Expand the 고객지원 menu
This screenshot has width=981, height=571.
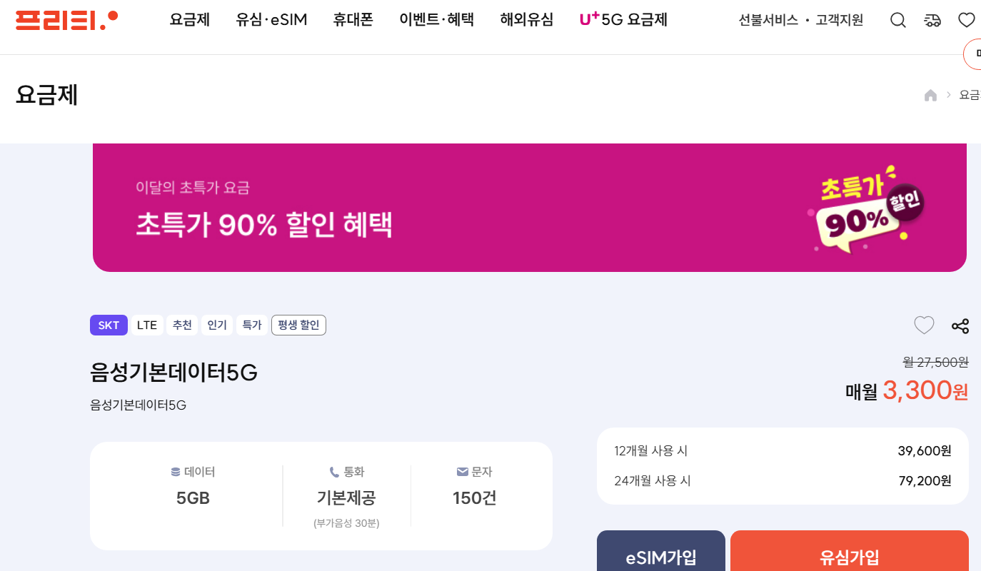click(x=840, y=20)
